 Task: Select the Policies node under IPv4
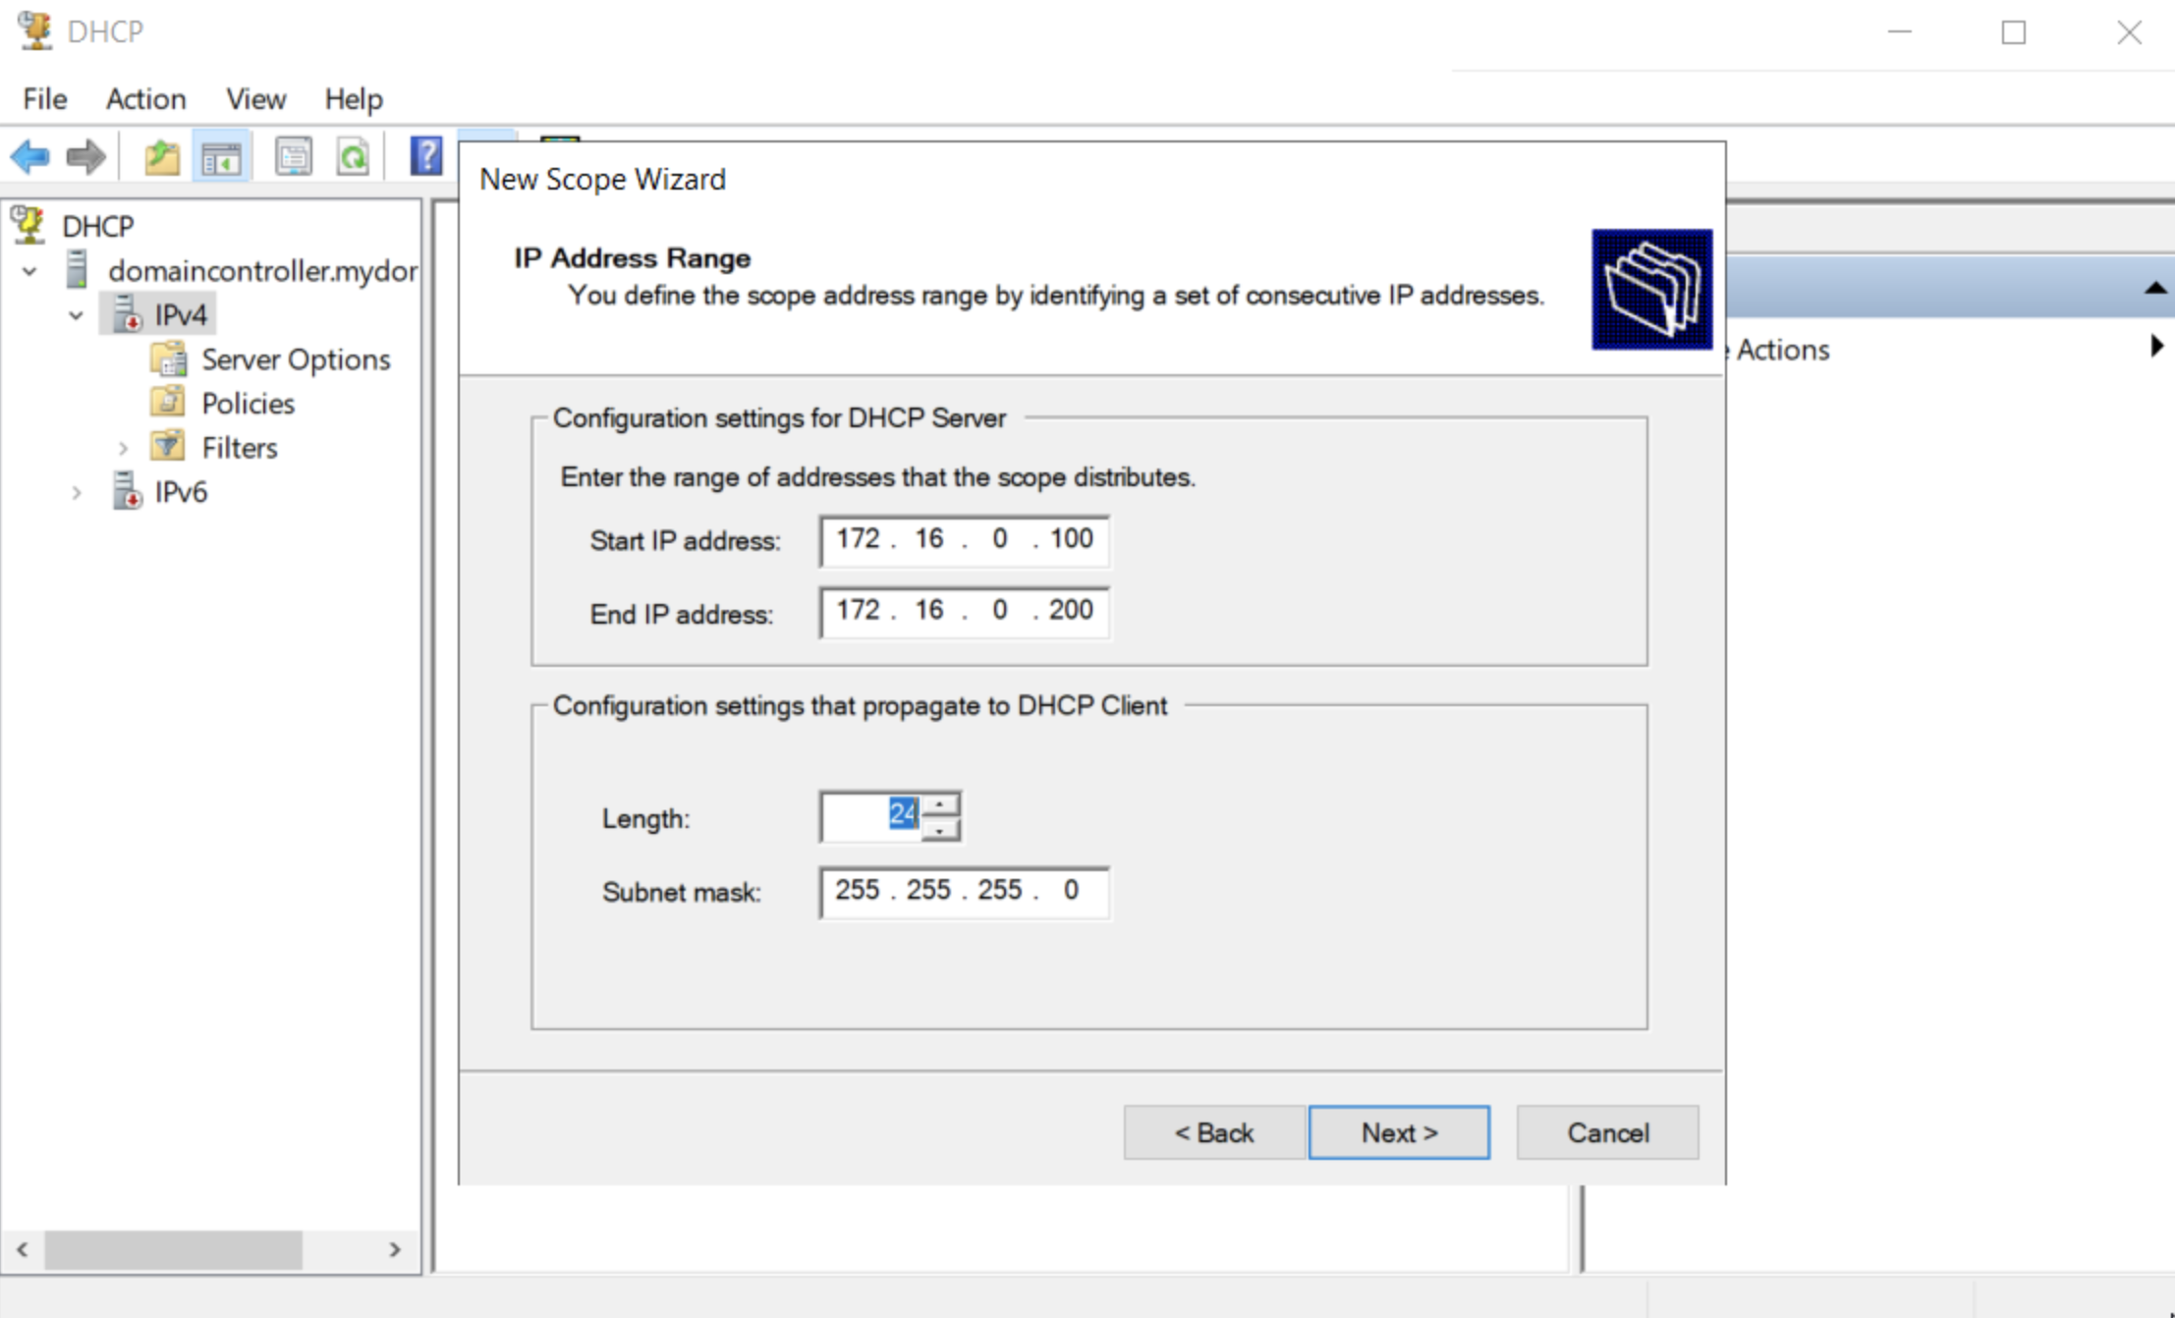point(247,403)
